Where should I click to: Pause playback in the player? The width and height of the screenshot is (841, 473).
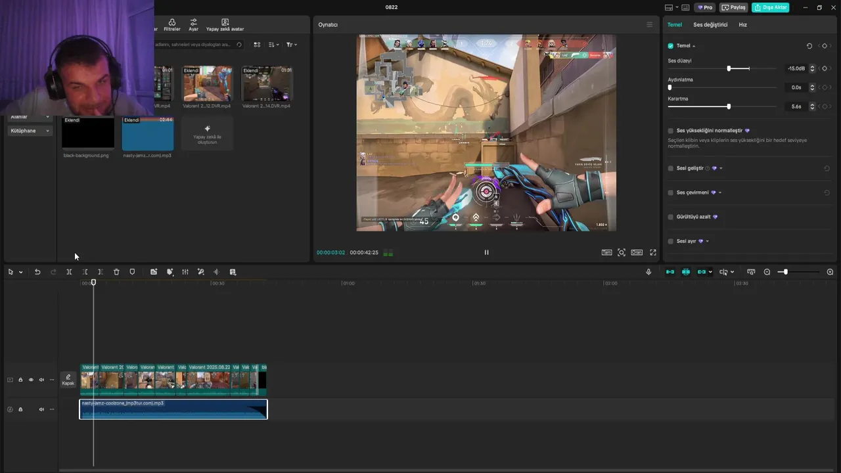tap(486, 252)
